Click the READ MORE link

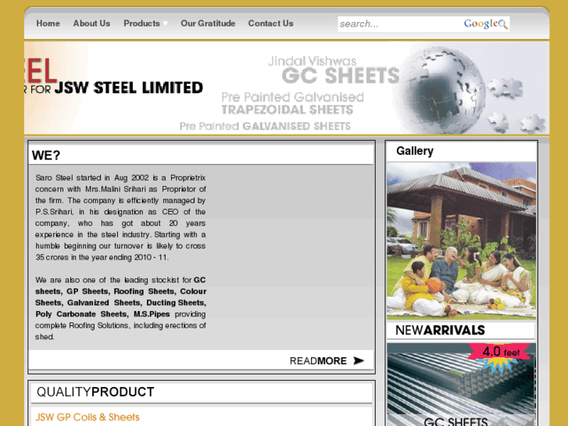(318, 361)
